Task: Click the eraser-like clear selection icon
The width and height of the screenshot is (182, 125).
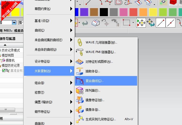Action: point(96,23)
